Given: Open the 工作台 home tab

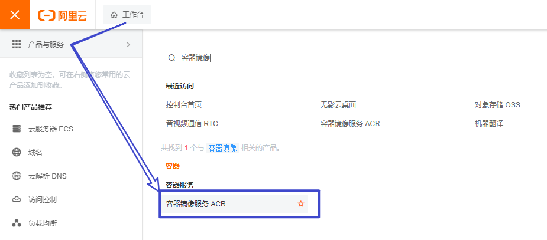Looking at the screenshot, I should coord(127,15).
